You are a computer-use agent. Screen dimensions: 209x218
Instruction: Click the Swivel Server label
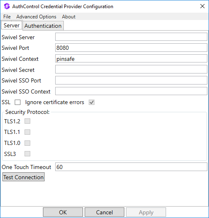tap(18, 37)
